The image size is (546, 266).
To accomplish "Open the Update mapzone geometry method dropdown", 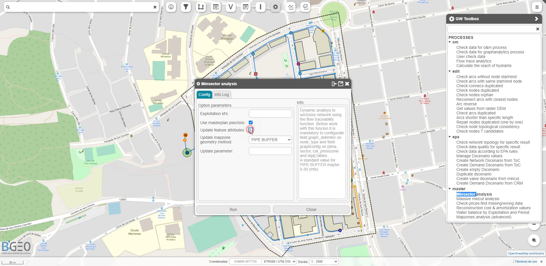I will click(270, 139).
